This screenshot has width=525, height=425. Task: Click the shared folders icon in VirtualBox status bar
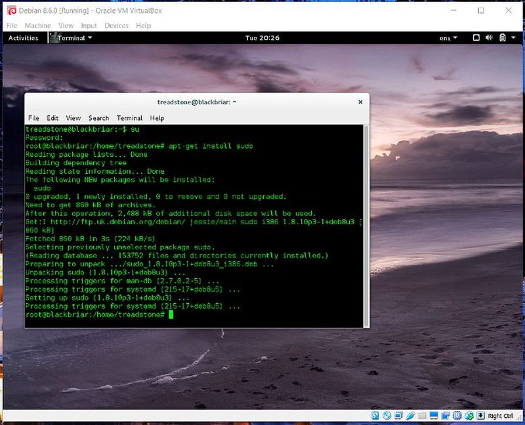click(x=422, y=416)
